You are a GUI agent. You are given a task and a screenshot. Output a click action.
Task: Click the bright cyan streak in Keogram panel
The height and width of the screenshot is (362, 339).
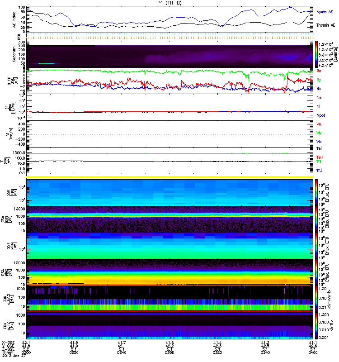[47, 64]
